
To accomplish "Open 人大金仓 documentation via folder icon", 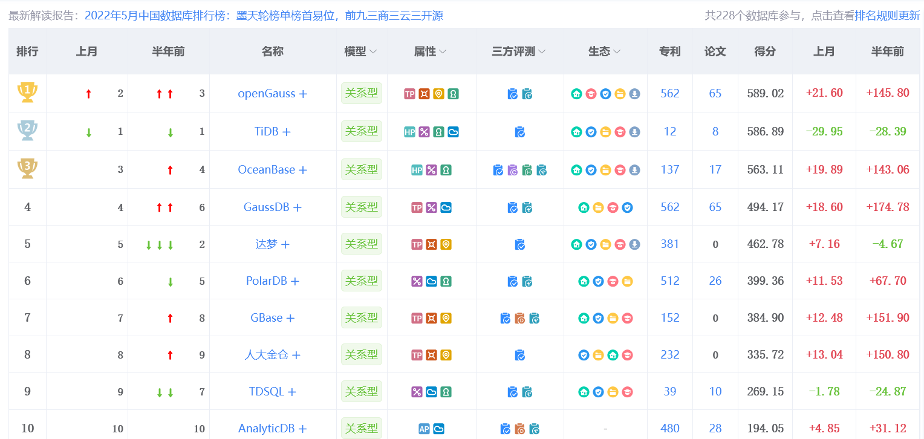I will [597, 354].
